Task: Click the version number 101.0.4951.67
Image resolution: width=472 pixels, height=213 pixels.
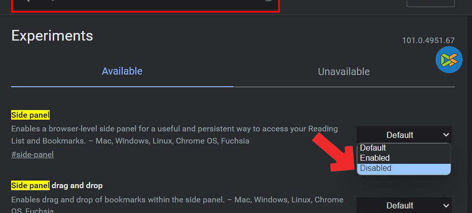Action: [x=428, y=41]
